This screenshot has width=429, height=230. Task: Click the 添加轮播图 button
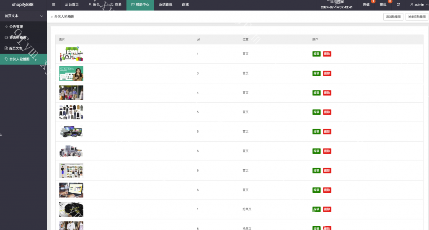pos(393,17)
